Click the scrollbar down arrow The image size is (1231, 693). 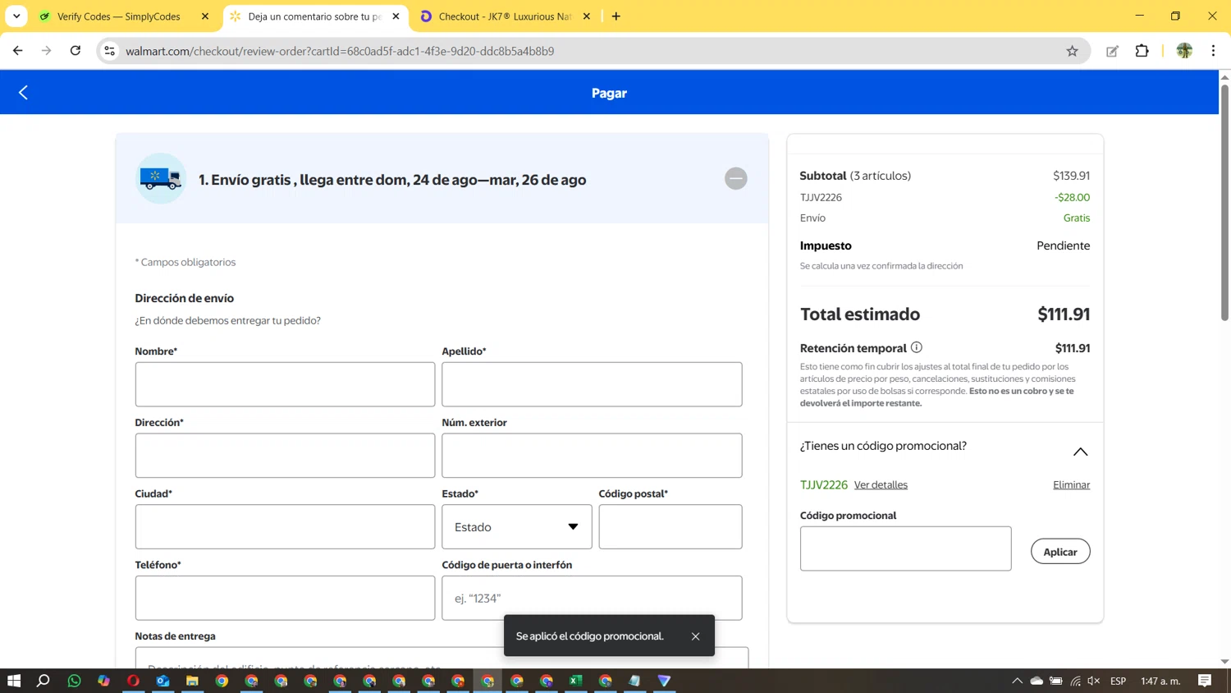1224,662
